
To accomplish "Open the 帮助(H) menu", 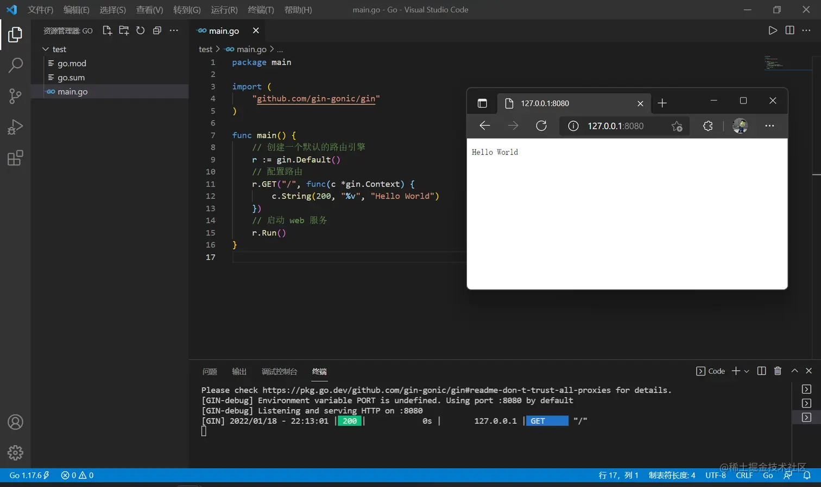I will (x=298, y=10).
